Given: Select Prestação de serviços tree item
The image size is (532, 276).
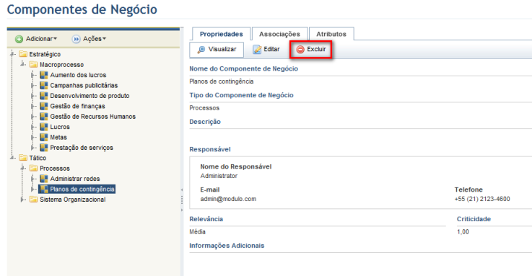Looking at the screenshot, I should (82, 148).
